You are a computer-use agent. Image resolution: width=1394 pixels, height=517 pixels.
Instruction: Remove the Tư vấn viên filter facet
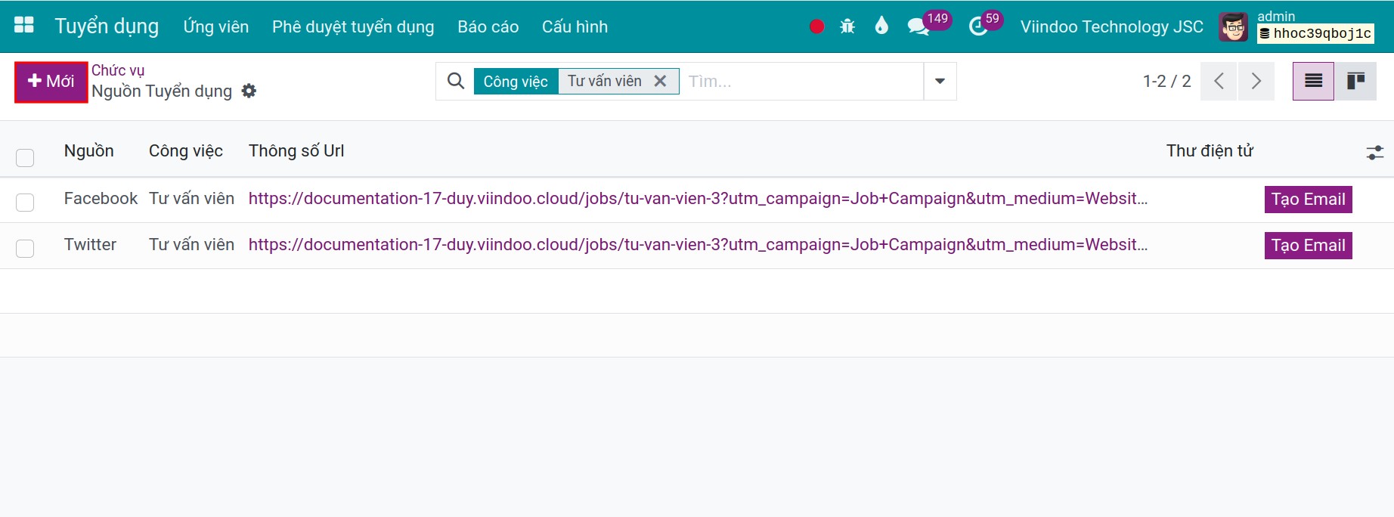click(x=660, y=81)
